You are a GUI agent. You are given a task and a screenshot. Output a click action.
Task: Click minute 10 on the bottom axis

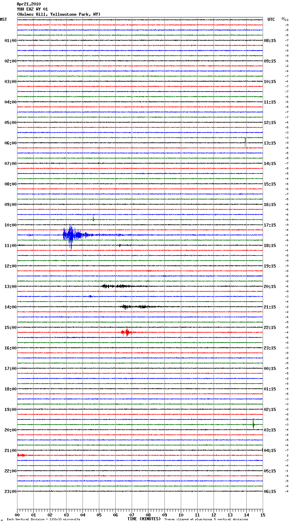181,515
